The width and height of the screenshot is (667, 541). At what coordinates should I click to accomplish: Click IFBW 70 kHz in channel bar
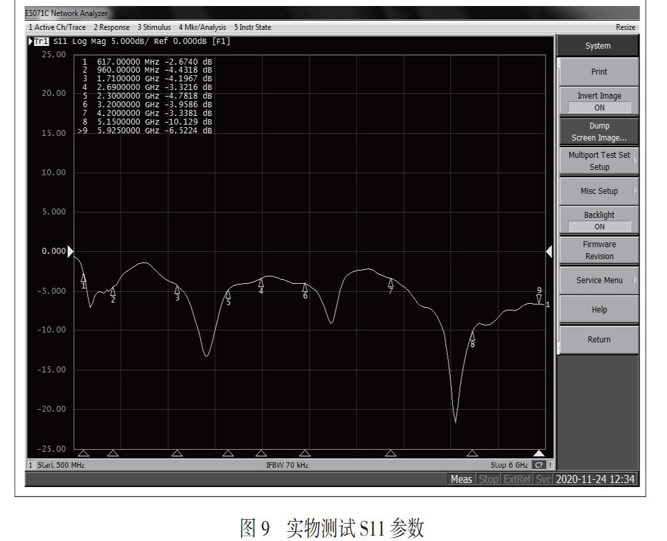coord(287,465)
